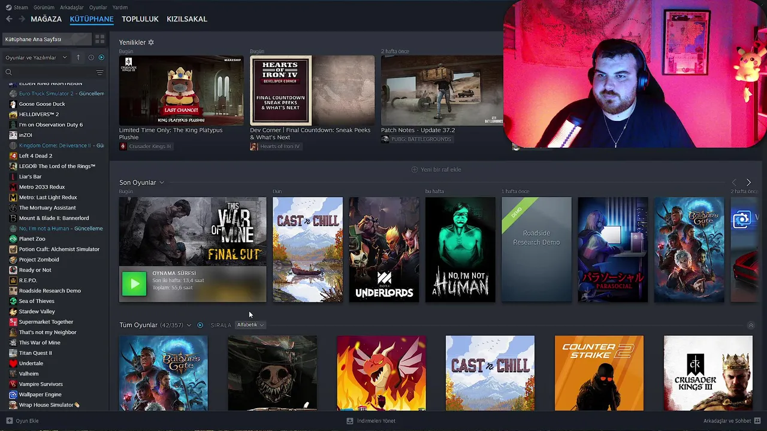Switch to the MAĞAZA tab
The height and width of the screenshot is (431, 767).
[x=46, y=19]
